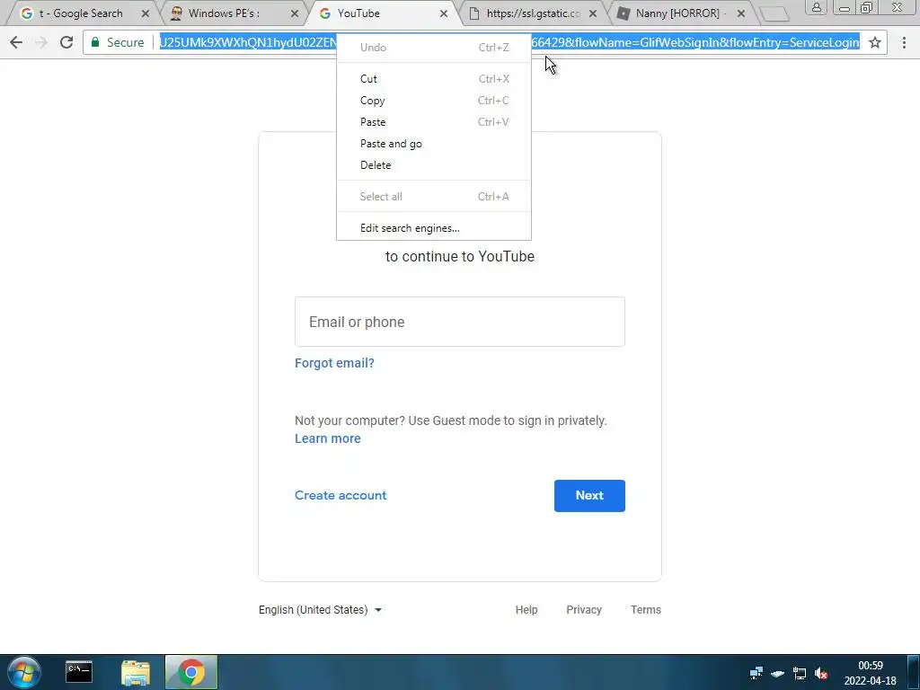This screenshot has height=690, width=920.
Task: Click the Chrome icon in the taskbar
Action: pos(191,672)
